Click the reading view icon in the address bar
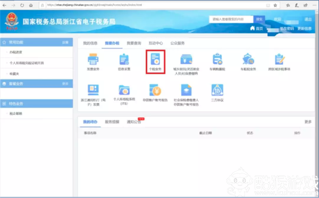This screenshot has height=198, width=319. tap(268, 5)
